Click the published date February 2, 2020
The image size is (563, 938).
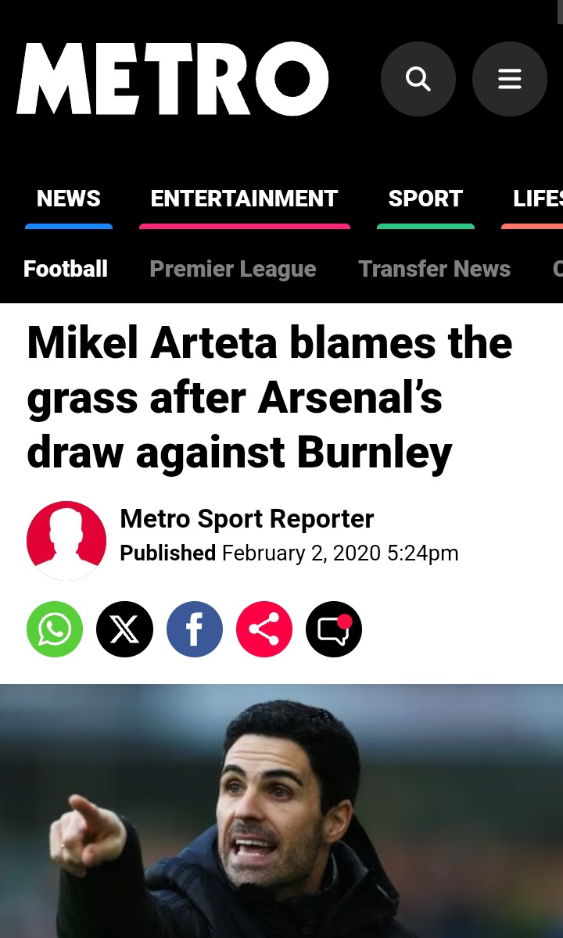[x=300, y=553]
